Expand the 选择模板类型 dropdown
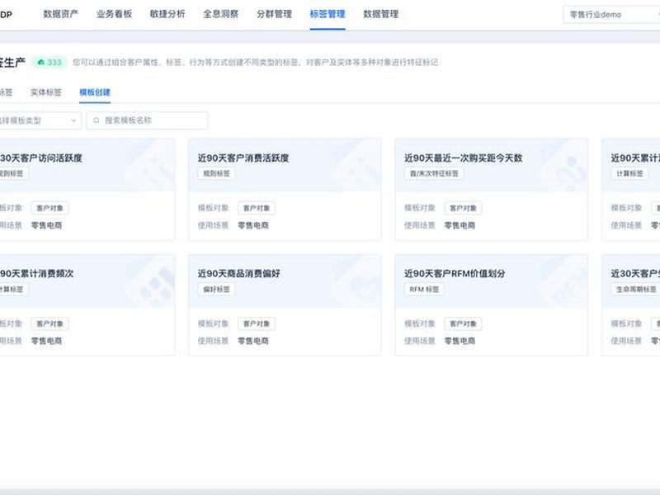Viewport: 660px width, 495px height. 40,120
